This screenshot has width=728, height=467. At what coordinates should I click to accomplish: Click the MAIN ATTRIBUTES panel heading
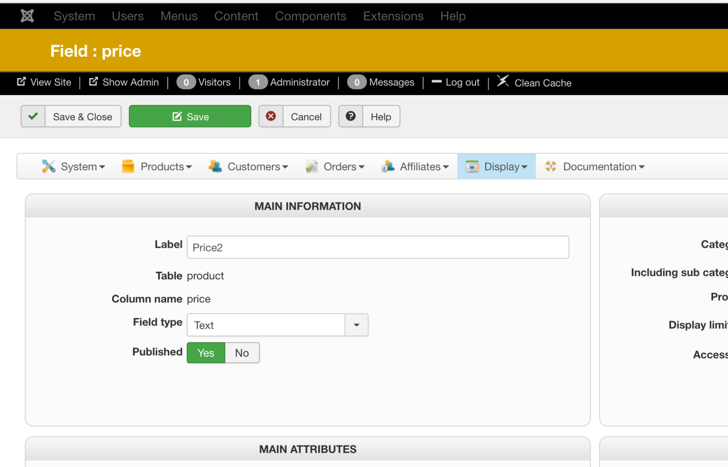point(308,449)
